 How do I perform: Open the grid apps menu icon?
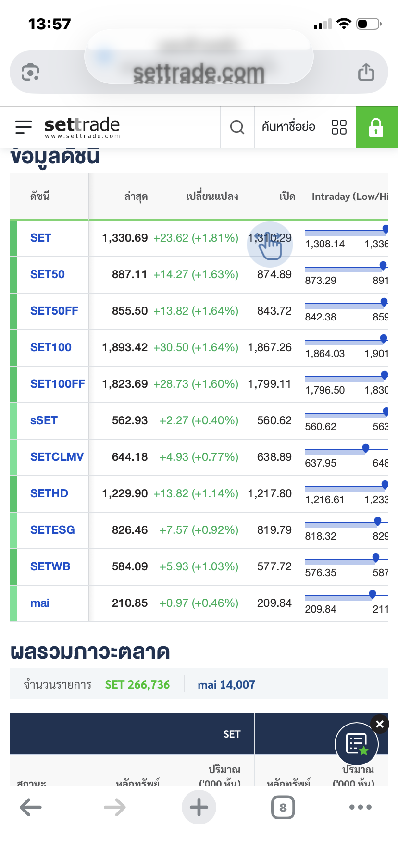[x=339, y=127]
